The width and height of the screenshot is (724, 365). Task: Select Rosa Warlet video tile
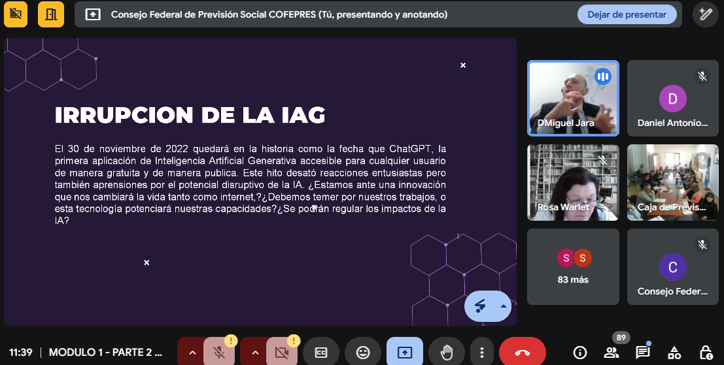pyautogui.click(x=573, y=183)
